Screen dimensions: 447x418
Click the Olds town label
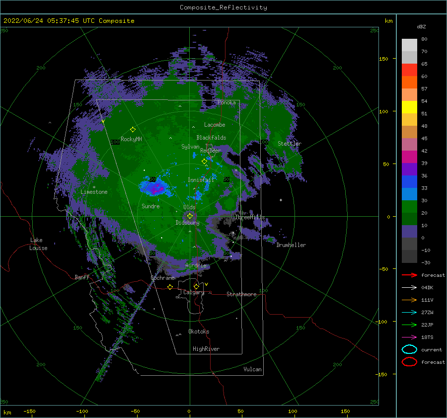pos(189,207)
